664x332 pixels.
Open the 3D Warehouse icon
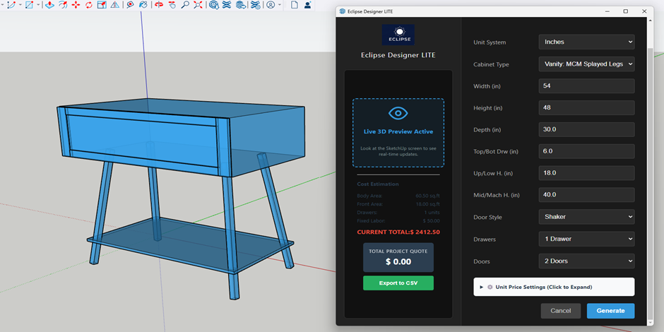click(x=214, y=5)
